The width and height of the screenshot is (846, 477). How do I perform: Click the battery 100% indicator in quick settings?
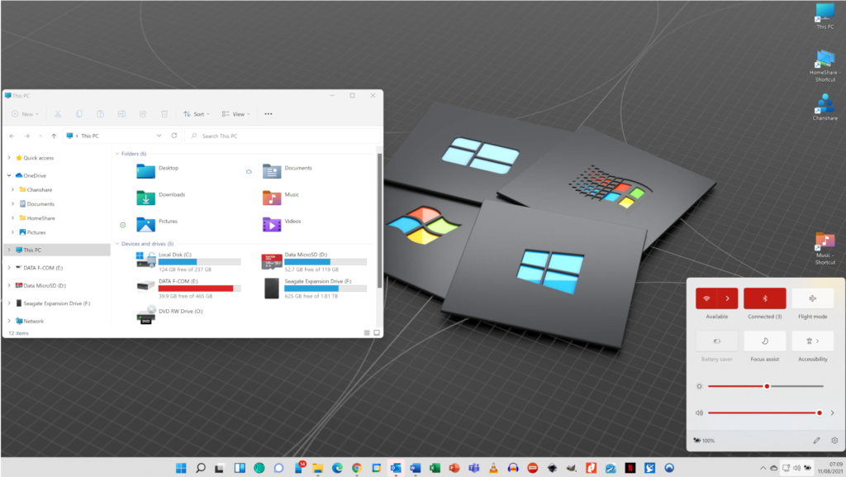[704, 441]
